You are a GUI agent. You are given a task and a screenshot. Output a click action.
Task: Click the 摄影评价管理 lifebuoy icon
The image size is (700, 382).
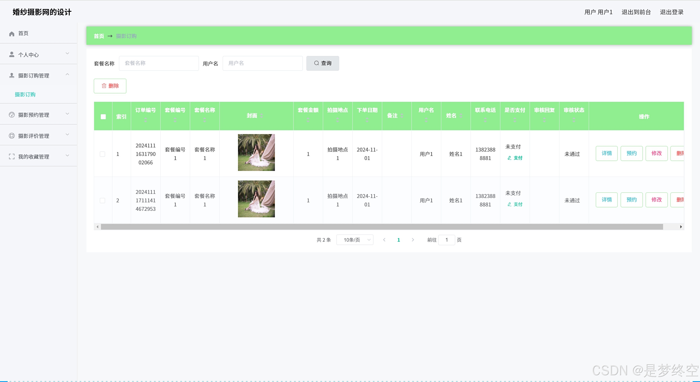click(x=11, y=136)
